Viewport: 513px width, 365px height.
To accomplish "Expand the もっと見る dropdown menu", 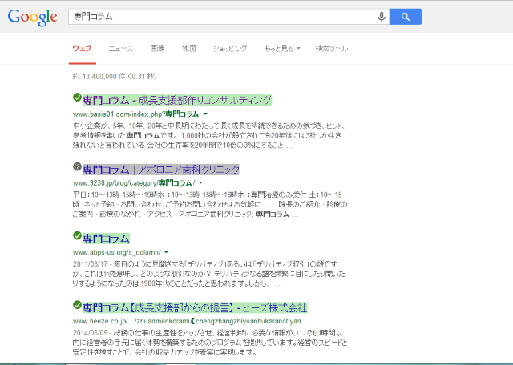I will click(282, 48).
